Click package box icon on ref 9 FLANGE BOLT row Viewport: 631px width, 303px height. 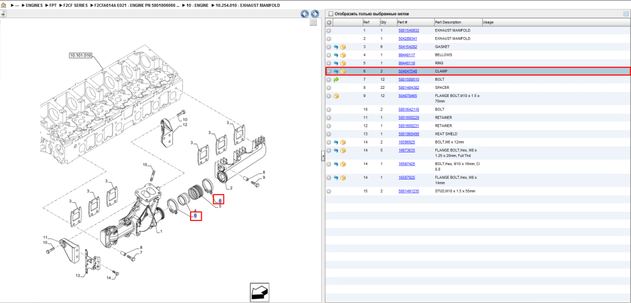click(x=336, y=96)
